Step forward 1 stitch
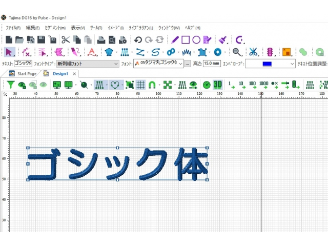 (x=231, y=85)
